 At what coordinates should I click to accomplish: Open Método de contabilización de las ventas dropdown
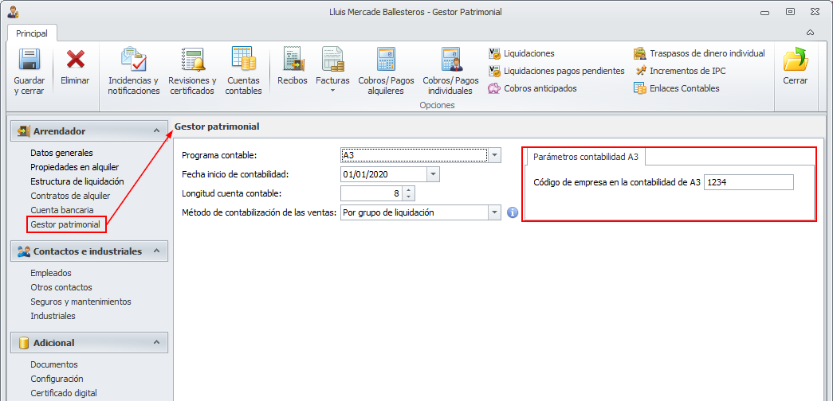point(494,212)
